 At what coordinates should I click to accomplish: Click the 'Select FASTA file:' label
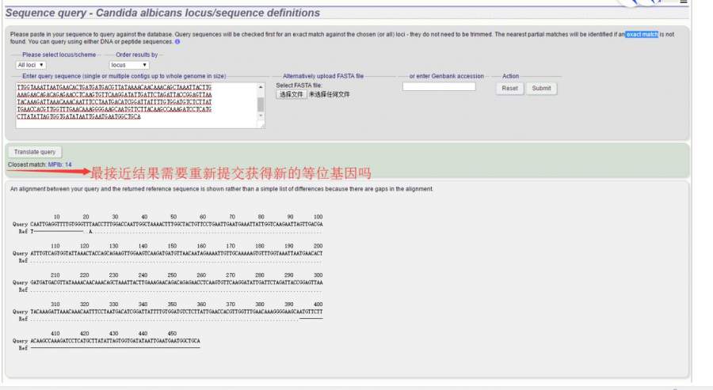pyautogui.click(x=299, y=85)
